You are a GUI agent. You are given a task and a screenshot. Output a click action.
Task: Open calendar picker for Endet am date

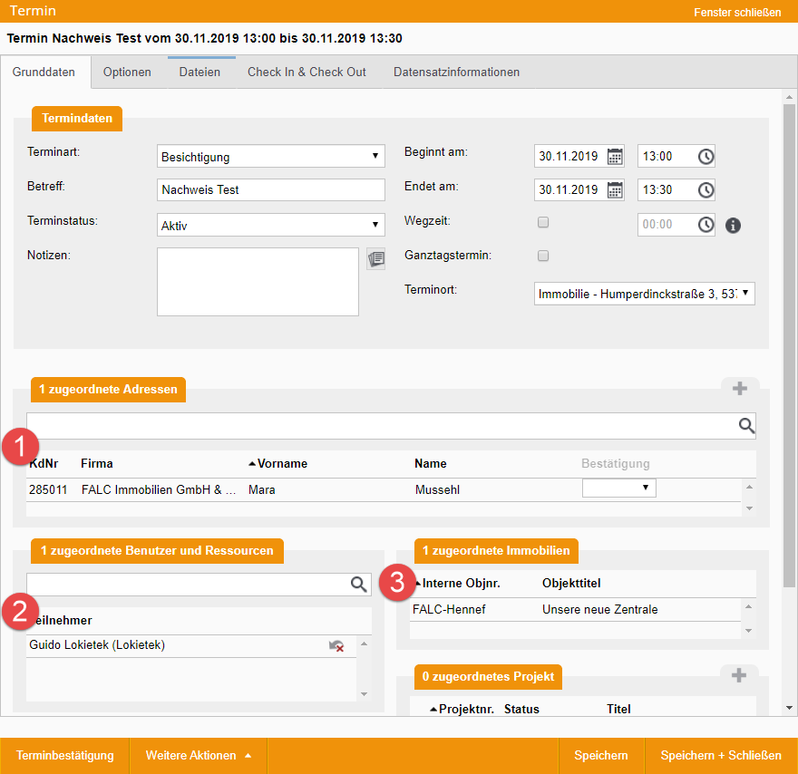click(x=615, y=189)
